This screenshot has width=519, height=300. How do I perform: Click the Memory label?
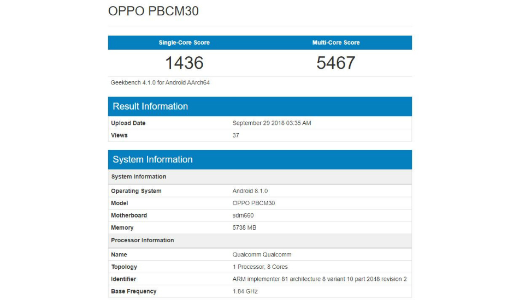tap(122, 227)
